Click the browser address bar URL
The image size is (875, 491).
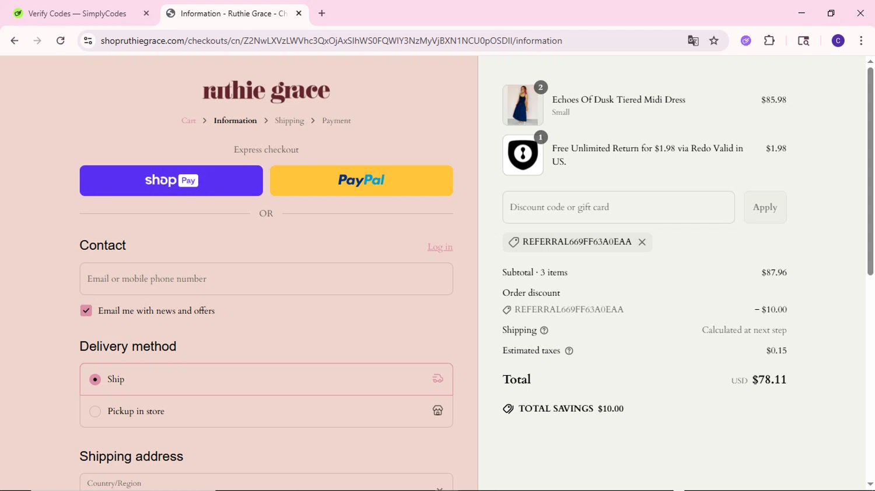point(331,41)
